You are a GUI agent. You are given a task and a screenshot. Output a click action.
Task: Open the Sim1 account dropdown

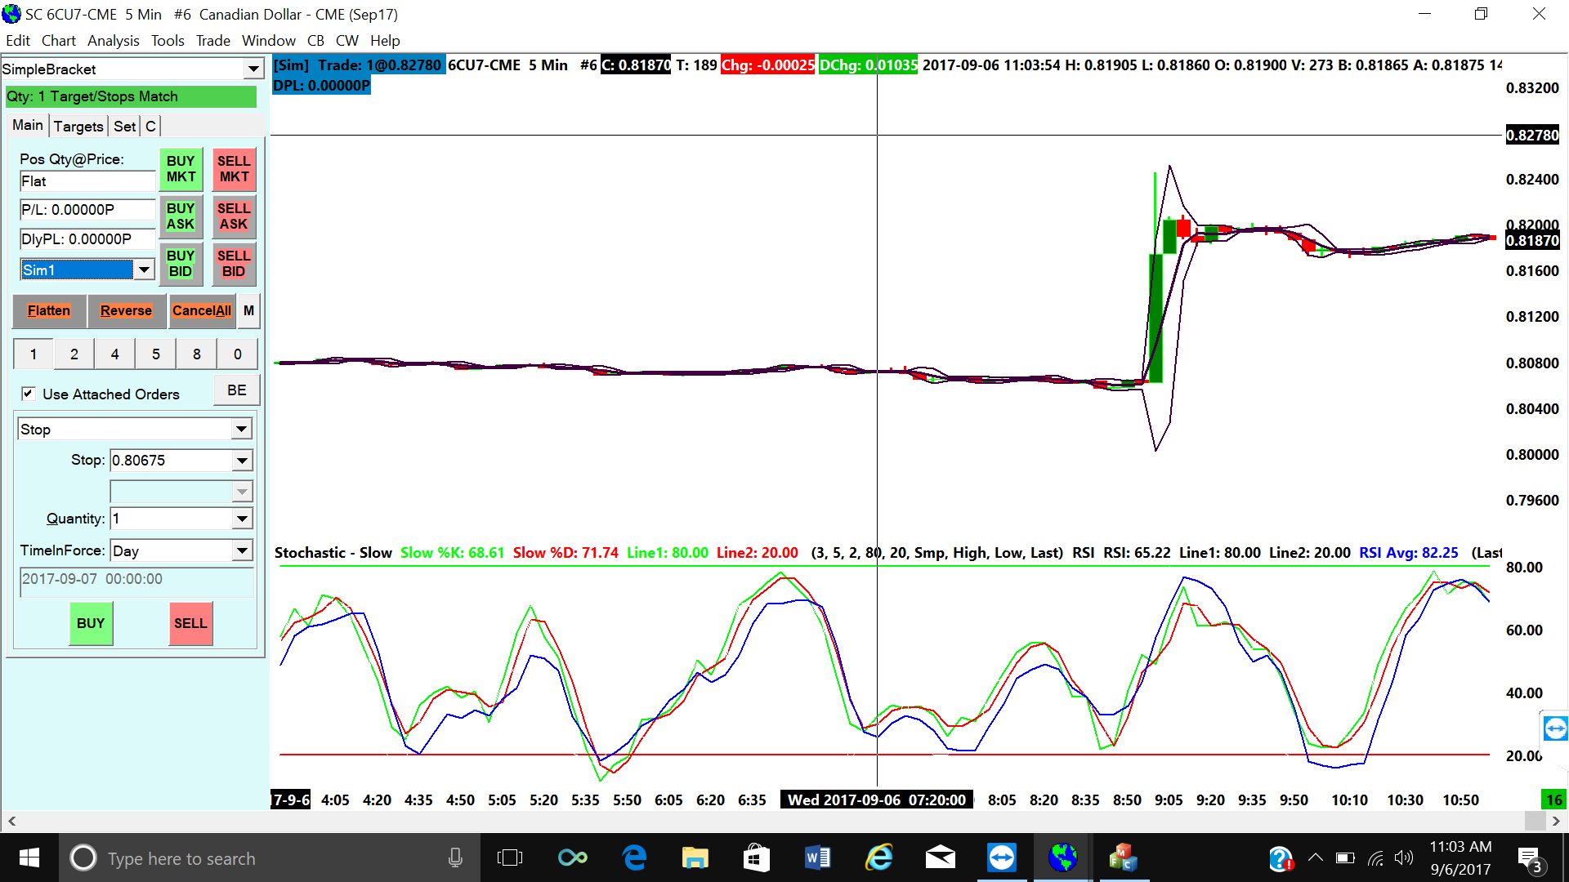click(144, 269)
